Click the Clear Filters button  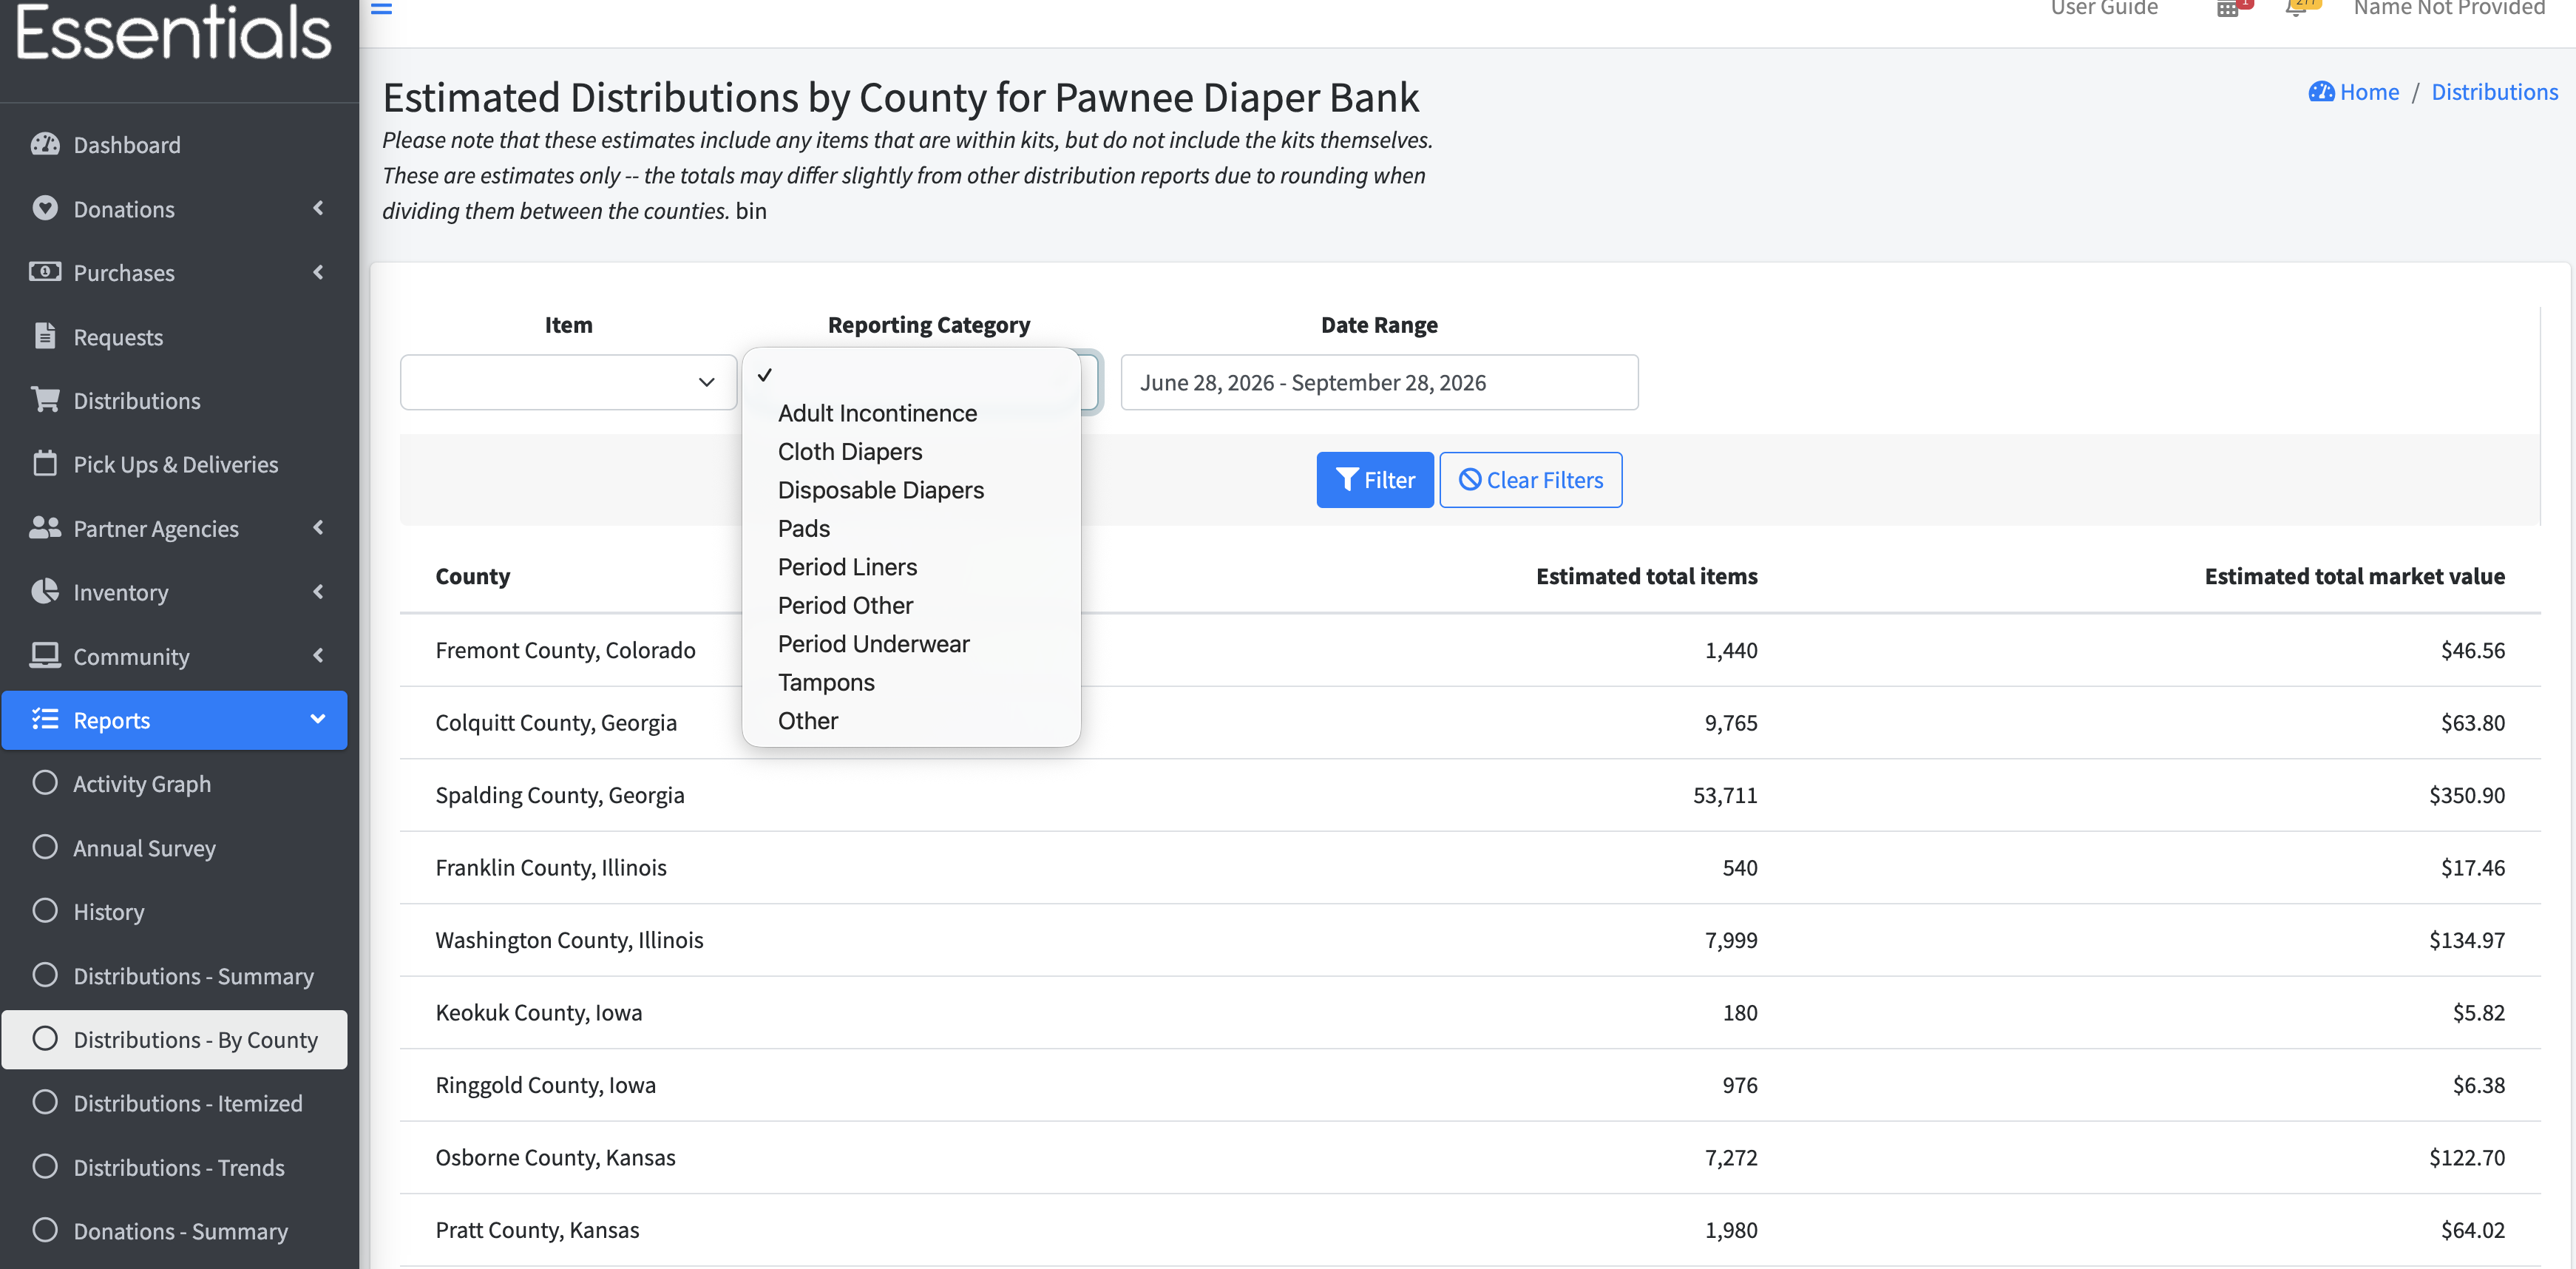[x=1530, y=480]
